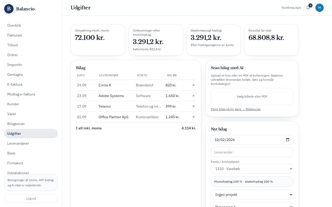Image resolution: width=332 pixels, height=207 pixels.
Task: Expand the Konto i kontoplanen dropdown
Action: [x=252, y=169]
